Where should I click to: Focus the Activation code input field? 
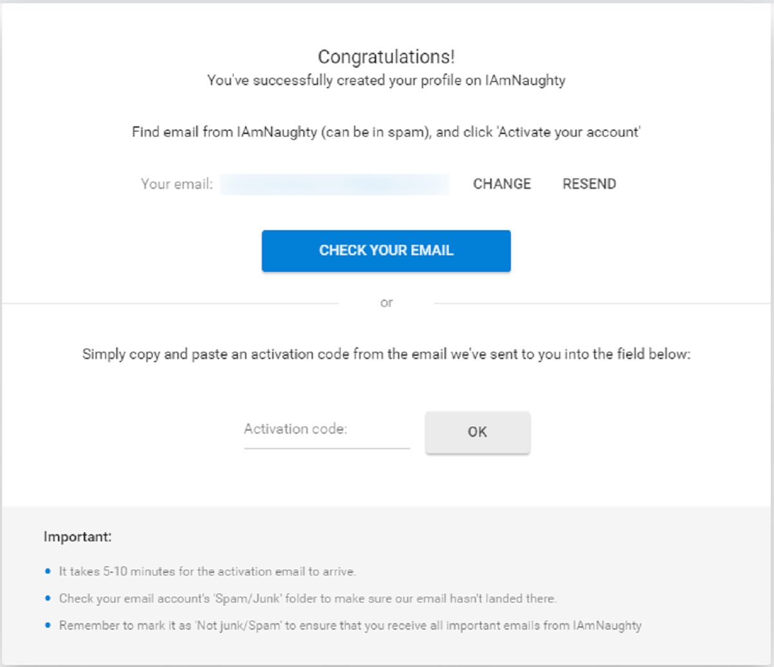pos(327,430)
